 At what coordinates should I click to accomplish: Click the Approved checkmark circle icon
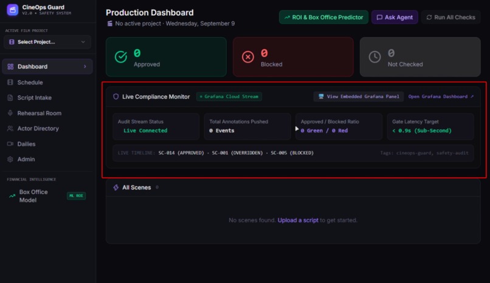point(121,57)
